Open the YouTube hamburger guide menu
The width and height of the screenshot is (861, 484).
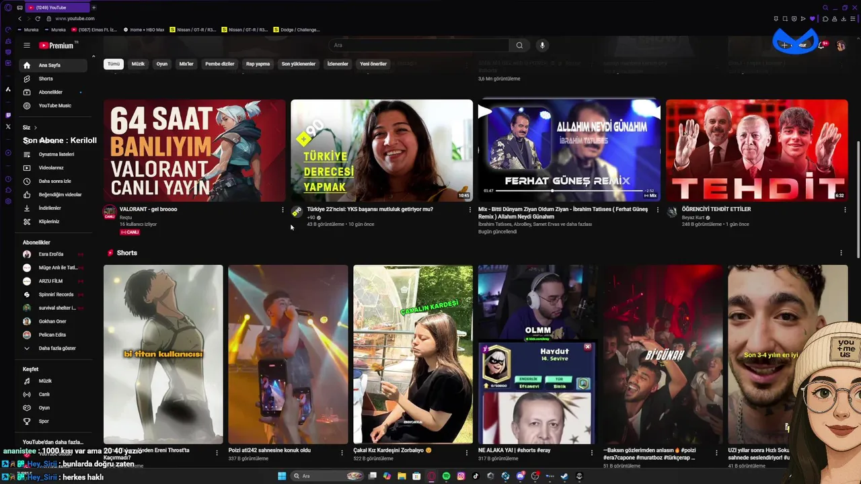tap(27, 46)
